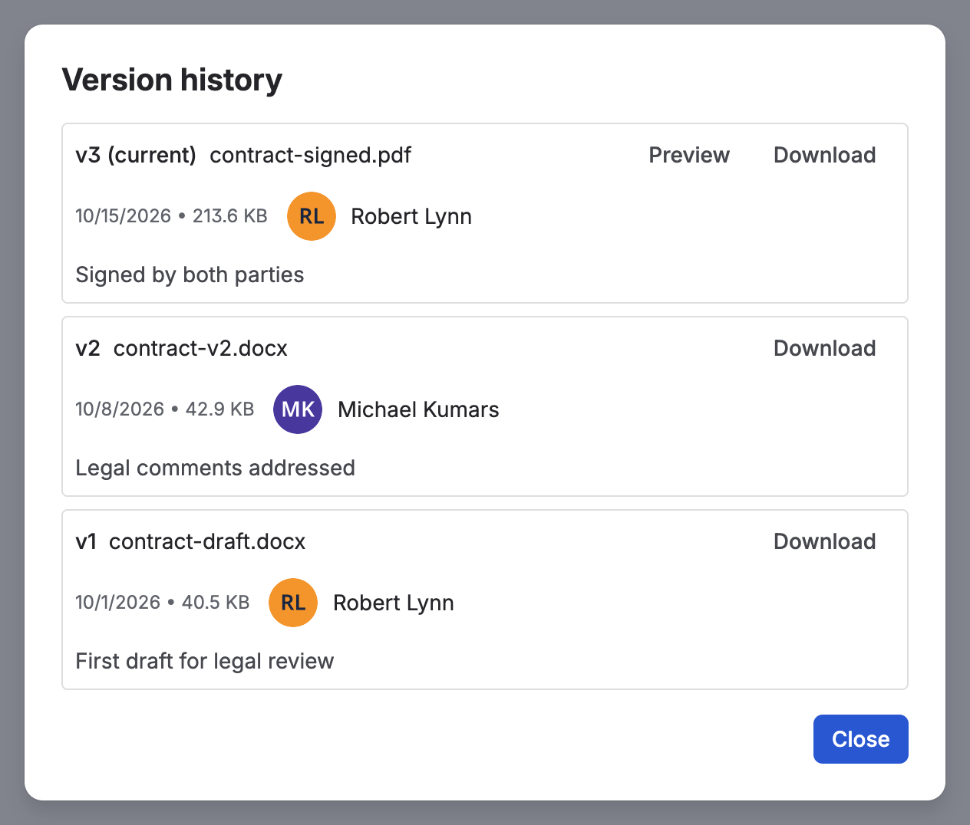
Task: Click the v2 version label
Action: (87, 349)
